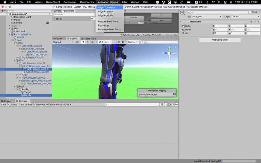Open SampleScene hierarchy options kebab menu
The image size is (261, 163).
pos(50,14)
